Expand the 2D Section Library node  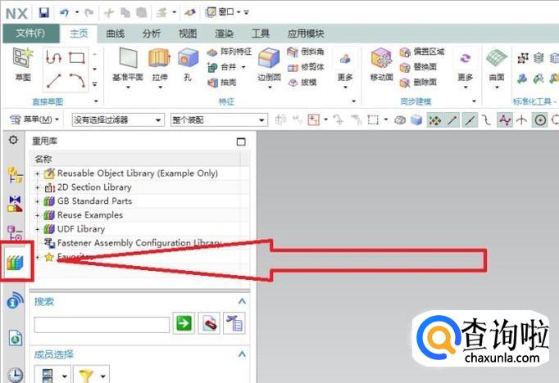[x=37, y=187]
